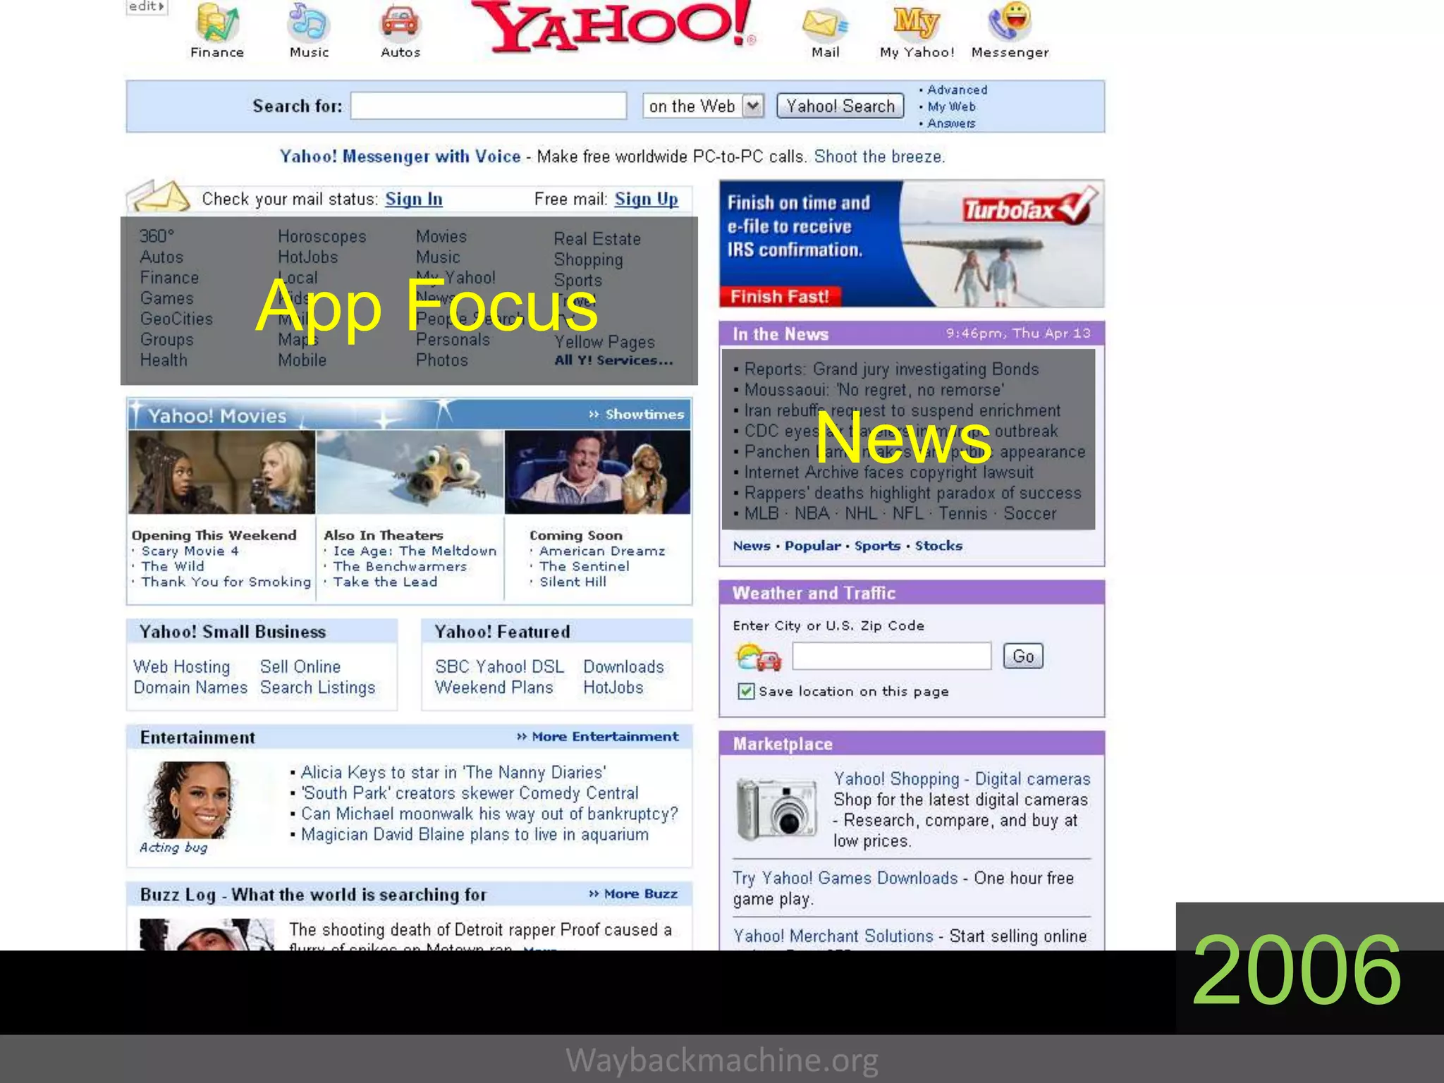The image size is (1444, 1083).
Task: Open Thank You for Smoking link
Action: pyautogui.click(x=226, y=582)
